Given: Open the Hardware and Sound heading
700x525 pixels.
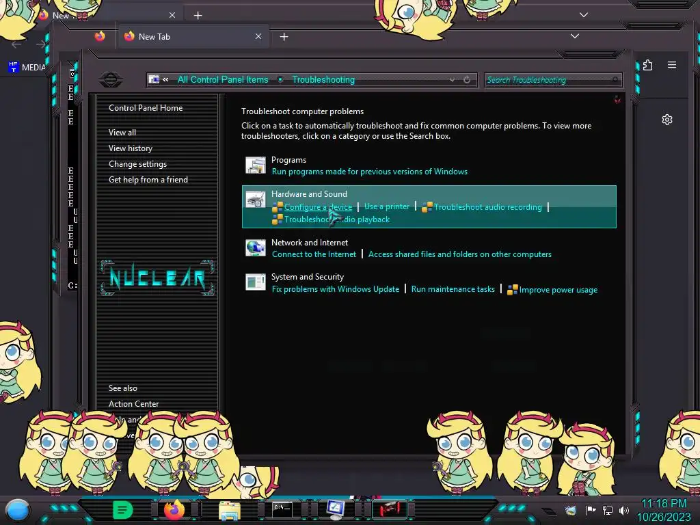Looking at the screenshot, I should tap(309, 193).
